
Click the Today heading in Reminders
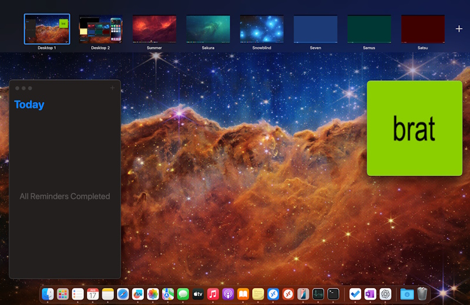pyautogui.click(x=29, y=104)
